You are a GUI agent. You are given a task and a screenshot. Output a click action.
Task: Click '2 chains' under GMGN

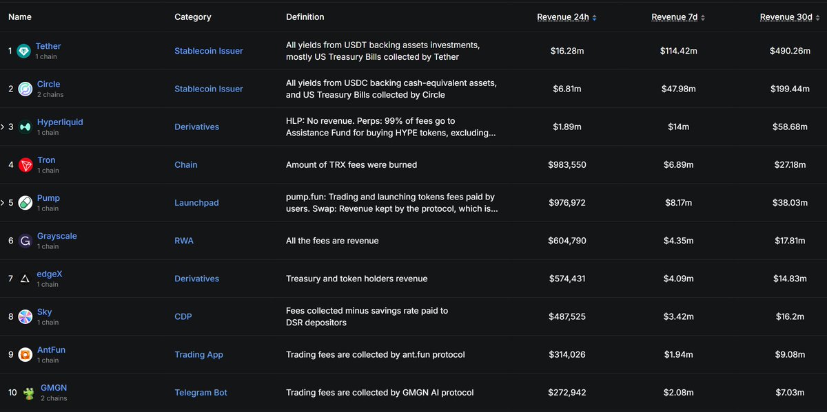(x=54, y=398)
